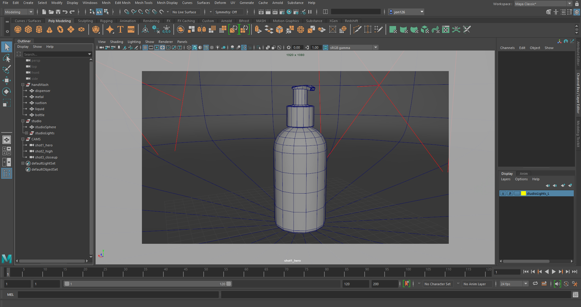
Task: Open the Script Editor icon
Action: coord(576,295)
